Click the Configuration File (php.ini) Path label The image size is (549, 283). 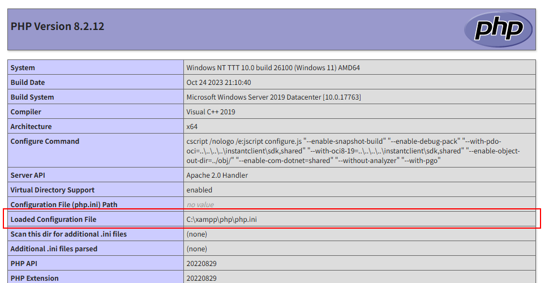click(64, 205)
